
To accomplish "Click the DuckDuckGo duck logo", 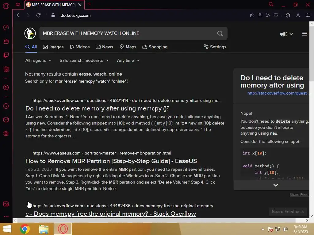I will [30, 33].
